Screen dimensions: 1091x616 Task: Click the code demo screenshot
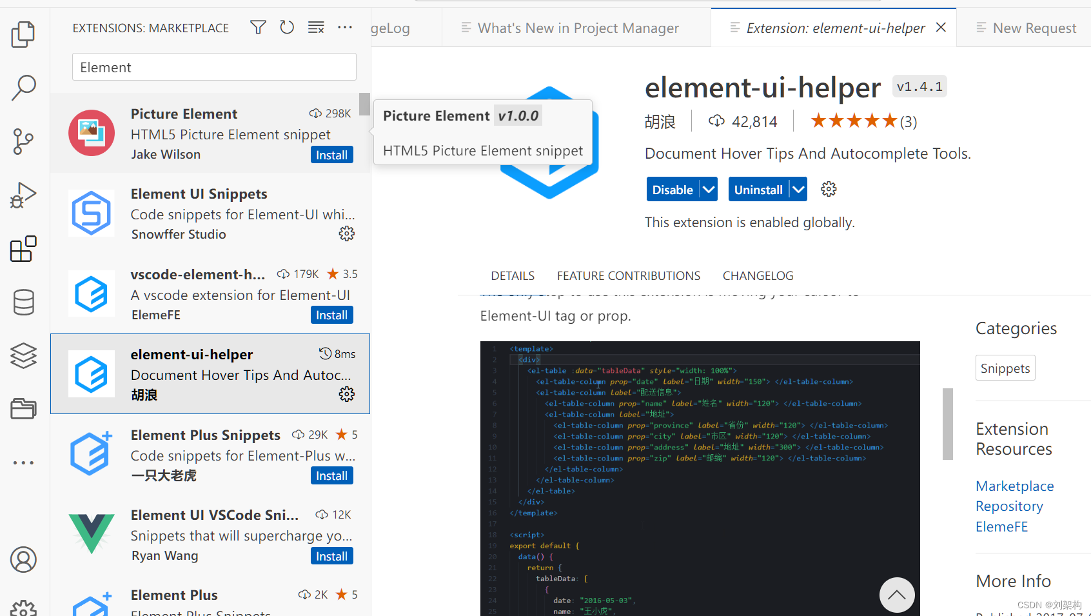[700, 478]
